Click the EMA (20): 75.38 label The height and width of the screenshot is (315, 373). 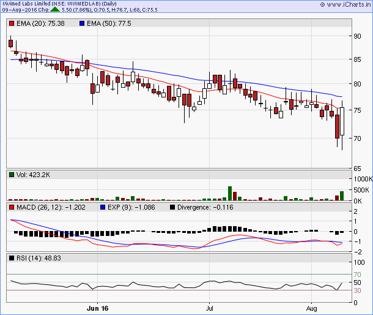pos(40,23)
